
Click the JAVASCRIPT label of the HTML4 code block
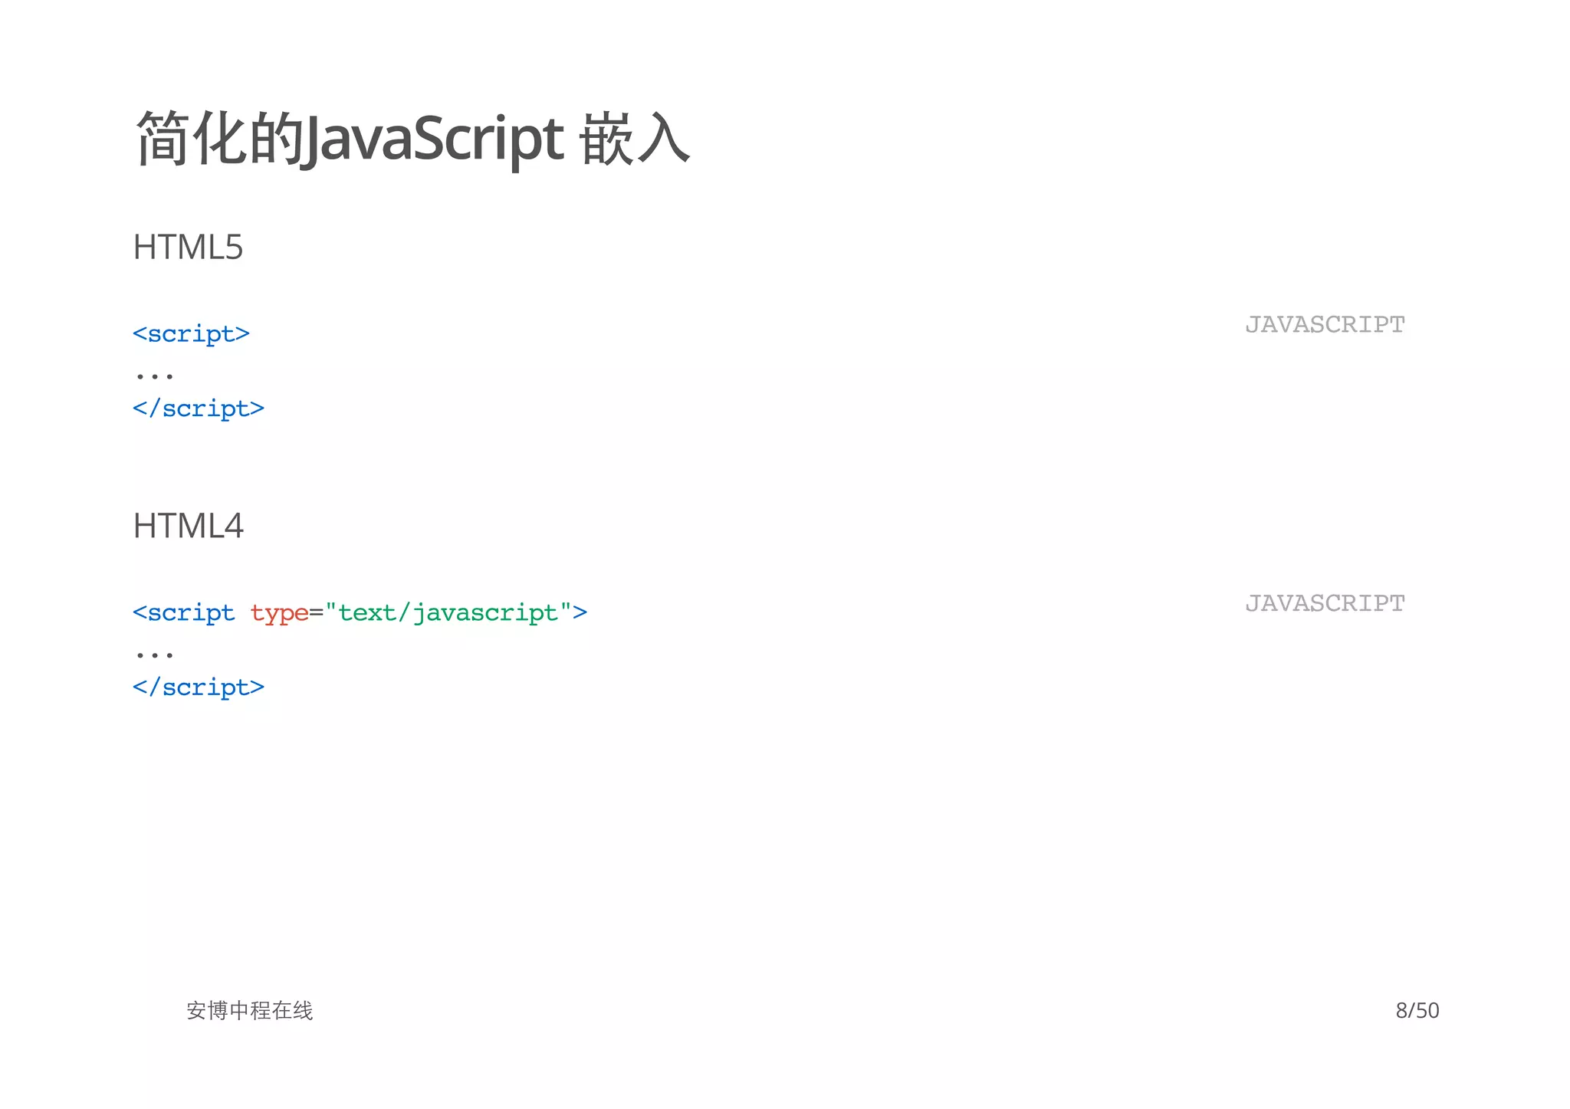click(x=1325, y=603)
